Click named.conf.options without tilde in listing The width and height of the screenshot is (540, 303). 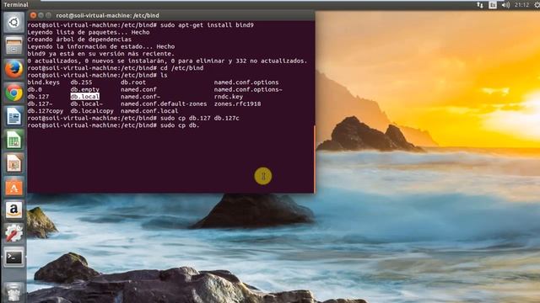pyautogui.click(x=246, y=82)
